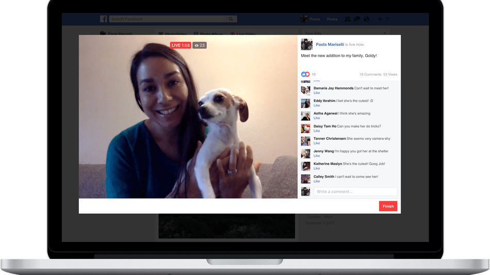Go to Home in top bar
Viewport: 490px width, 275px height.
(x=332, y=19)
